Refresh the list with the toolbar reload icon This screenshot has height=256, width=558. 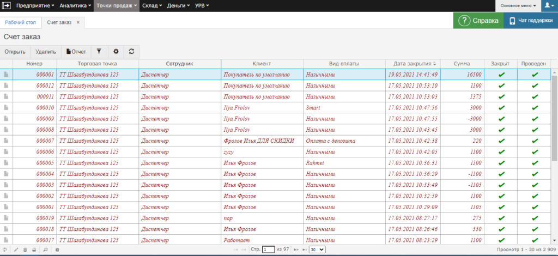coord(131,52)
